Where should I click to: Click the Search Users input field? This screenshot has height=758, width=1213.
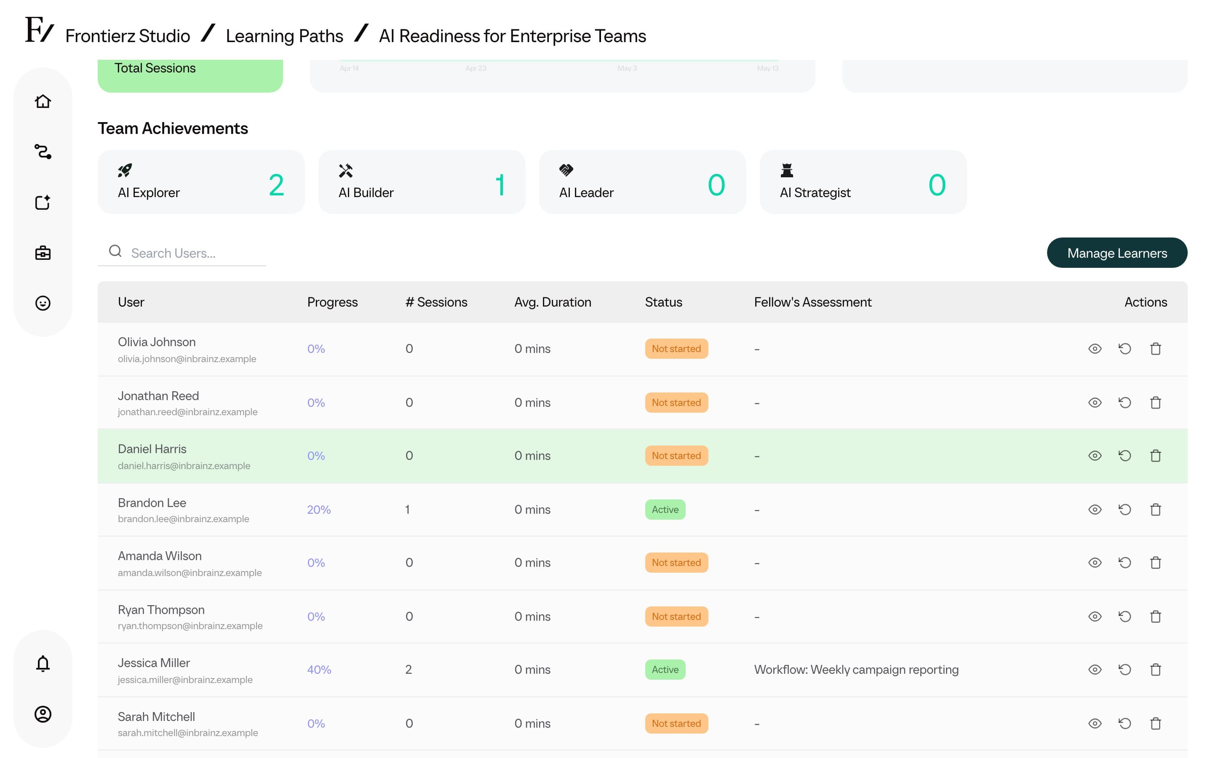click(182, 253)
